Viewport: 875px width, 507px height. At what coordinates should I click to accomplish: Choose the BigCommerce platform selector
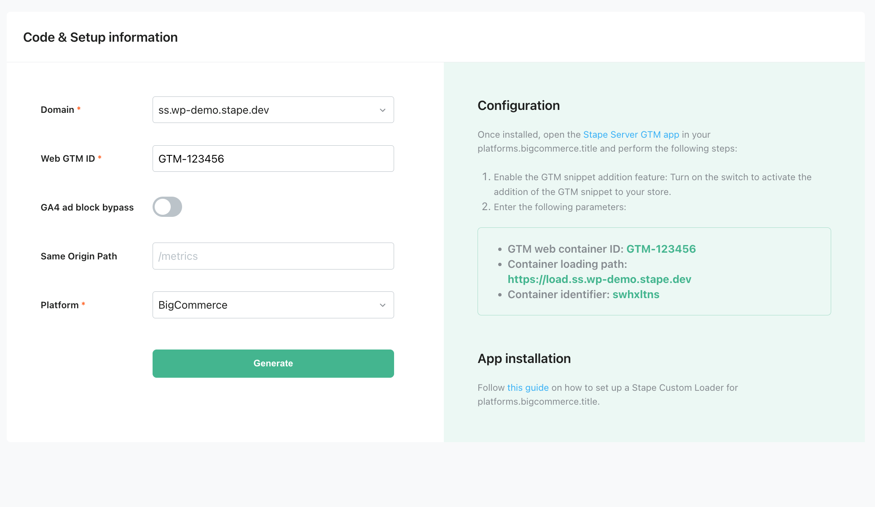coord(273,305)
